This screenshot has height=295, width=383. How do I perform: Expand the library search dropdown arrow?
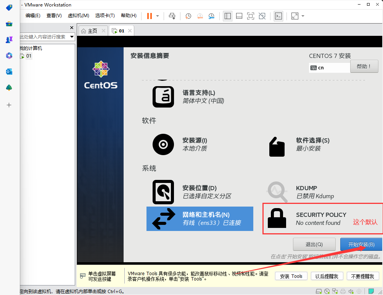pos(72,37)
